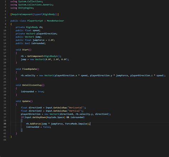This screenshot has width=169, height=157.
Task: Click the OnCollisionStay() method name
Action: [x=33, y=85]
